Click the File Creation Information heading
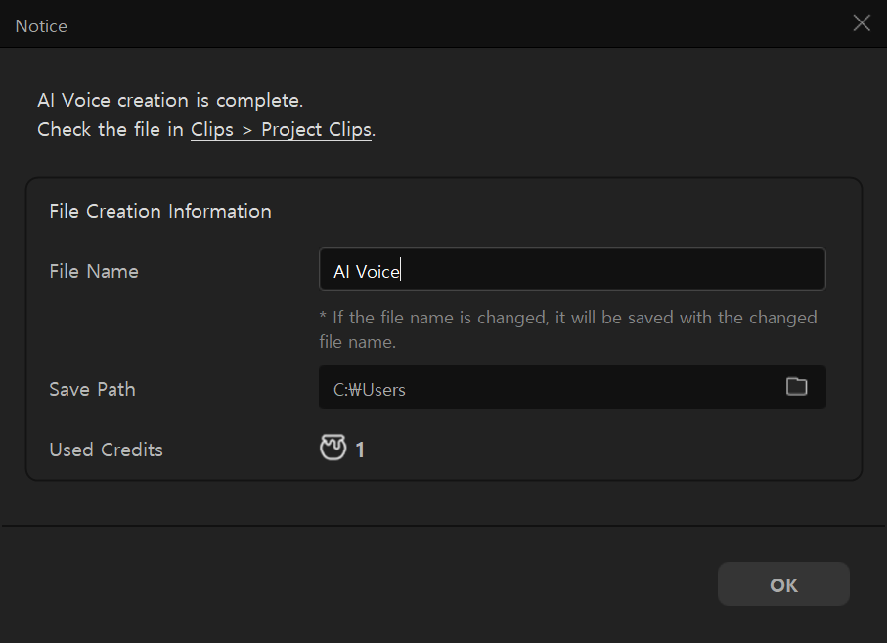Image resolution: width=887 pixels, height=643 pixels. tap(160, 211)
